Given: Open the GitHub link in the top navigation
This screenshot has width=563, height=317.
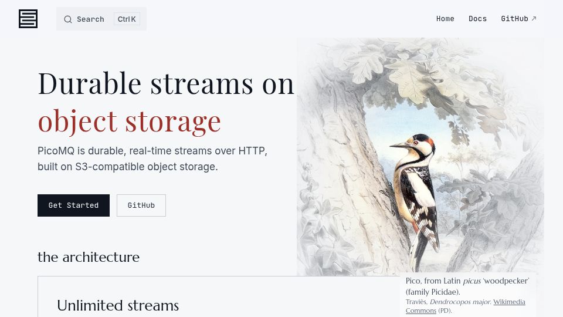Looking at the screenshot, I should point(518,19).
